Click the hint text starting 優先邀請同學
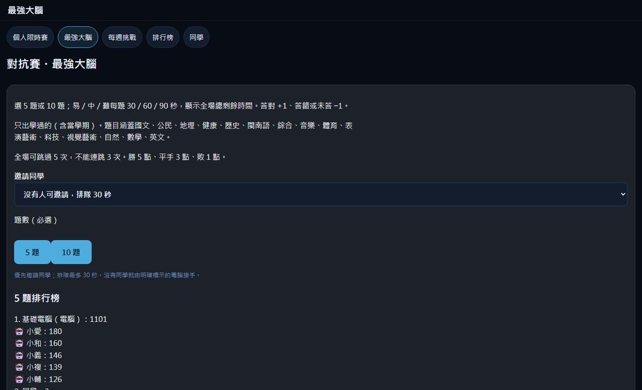 tap(108, 276)
